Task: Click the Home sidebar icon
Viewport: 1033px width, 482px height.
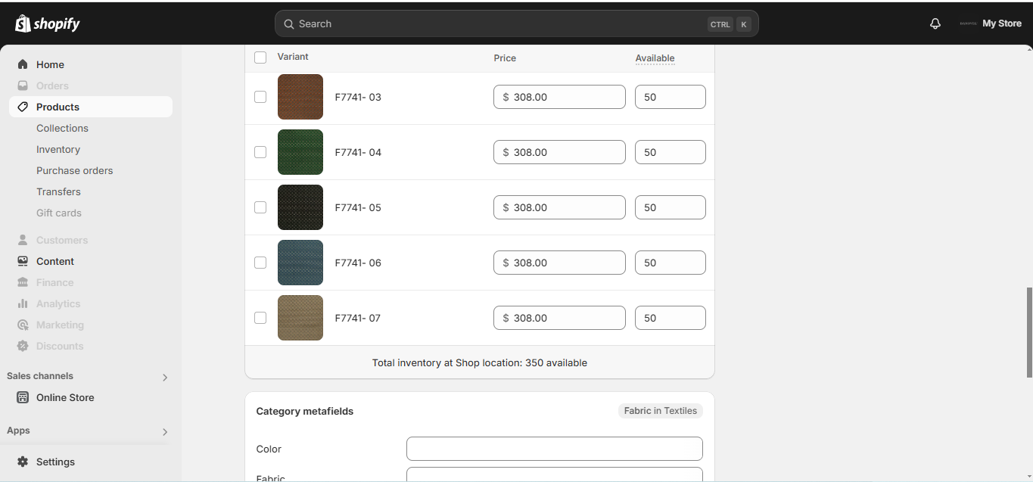Action: coord(23,64)
